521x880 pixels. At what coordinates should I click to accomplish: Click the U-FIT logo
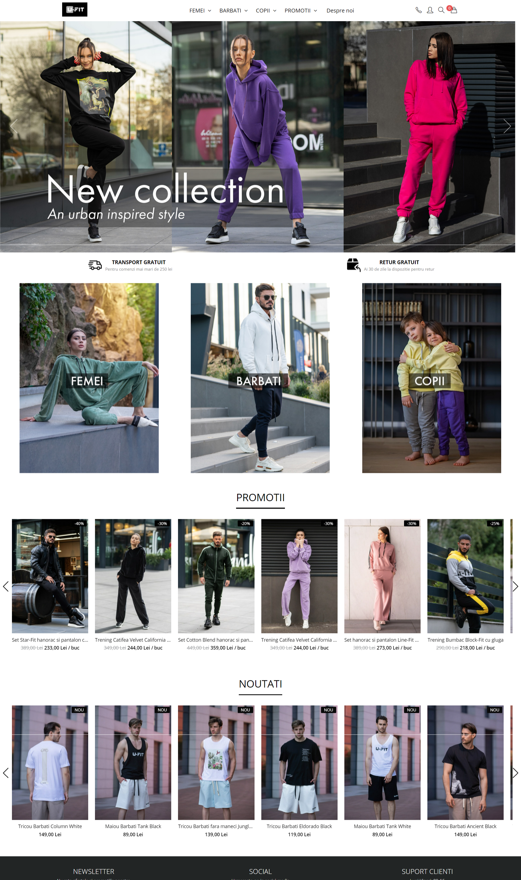75,9
